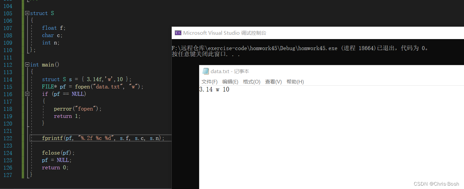Click the FILE* pf = fopen line

(x=92, y=87)
